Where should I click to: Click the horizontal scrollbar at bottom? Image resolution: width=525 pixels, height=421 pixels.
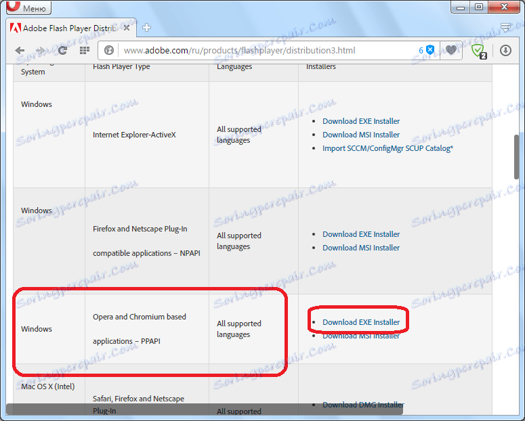[x=204, y=409]
